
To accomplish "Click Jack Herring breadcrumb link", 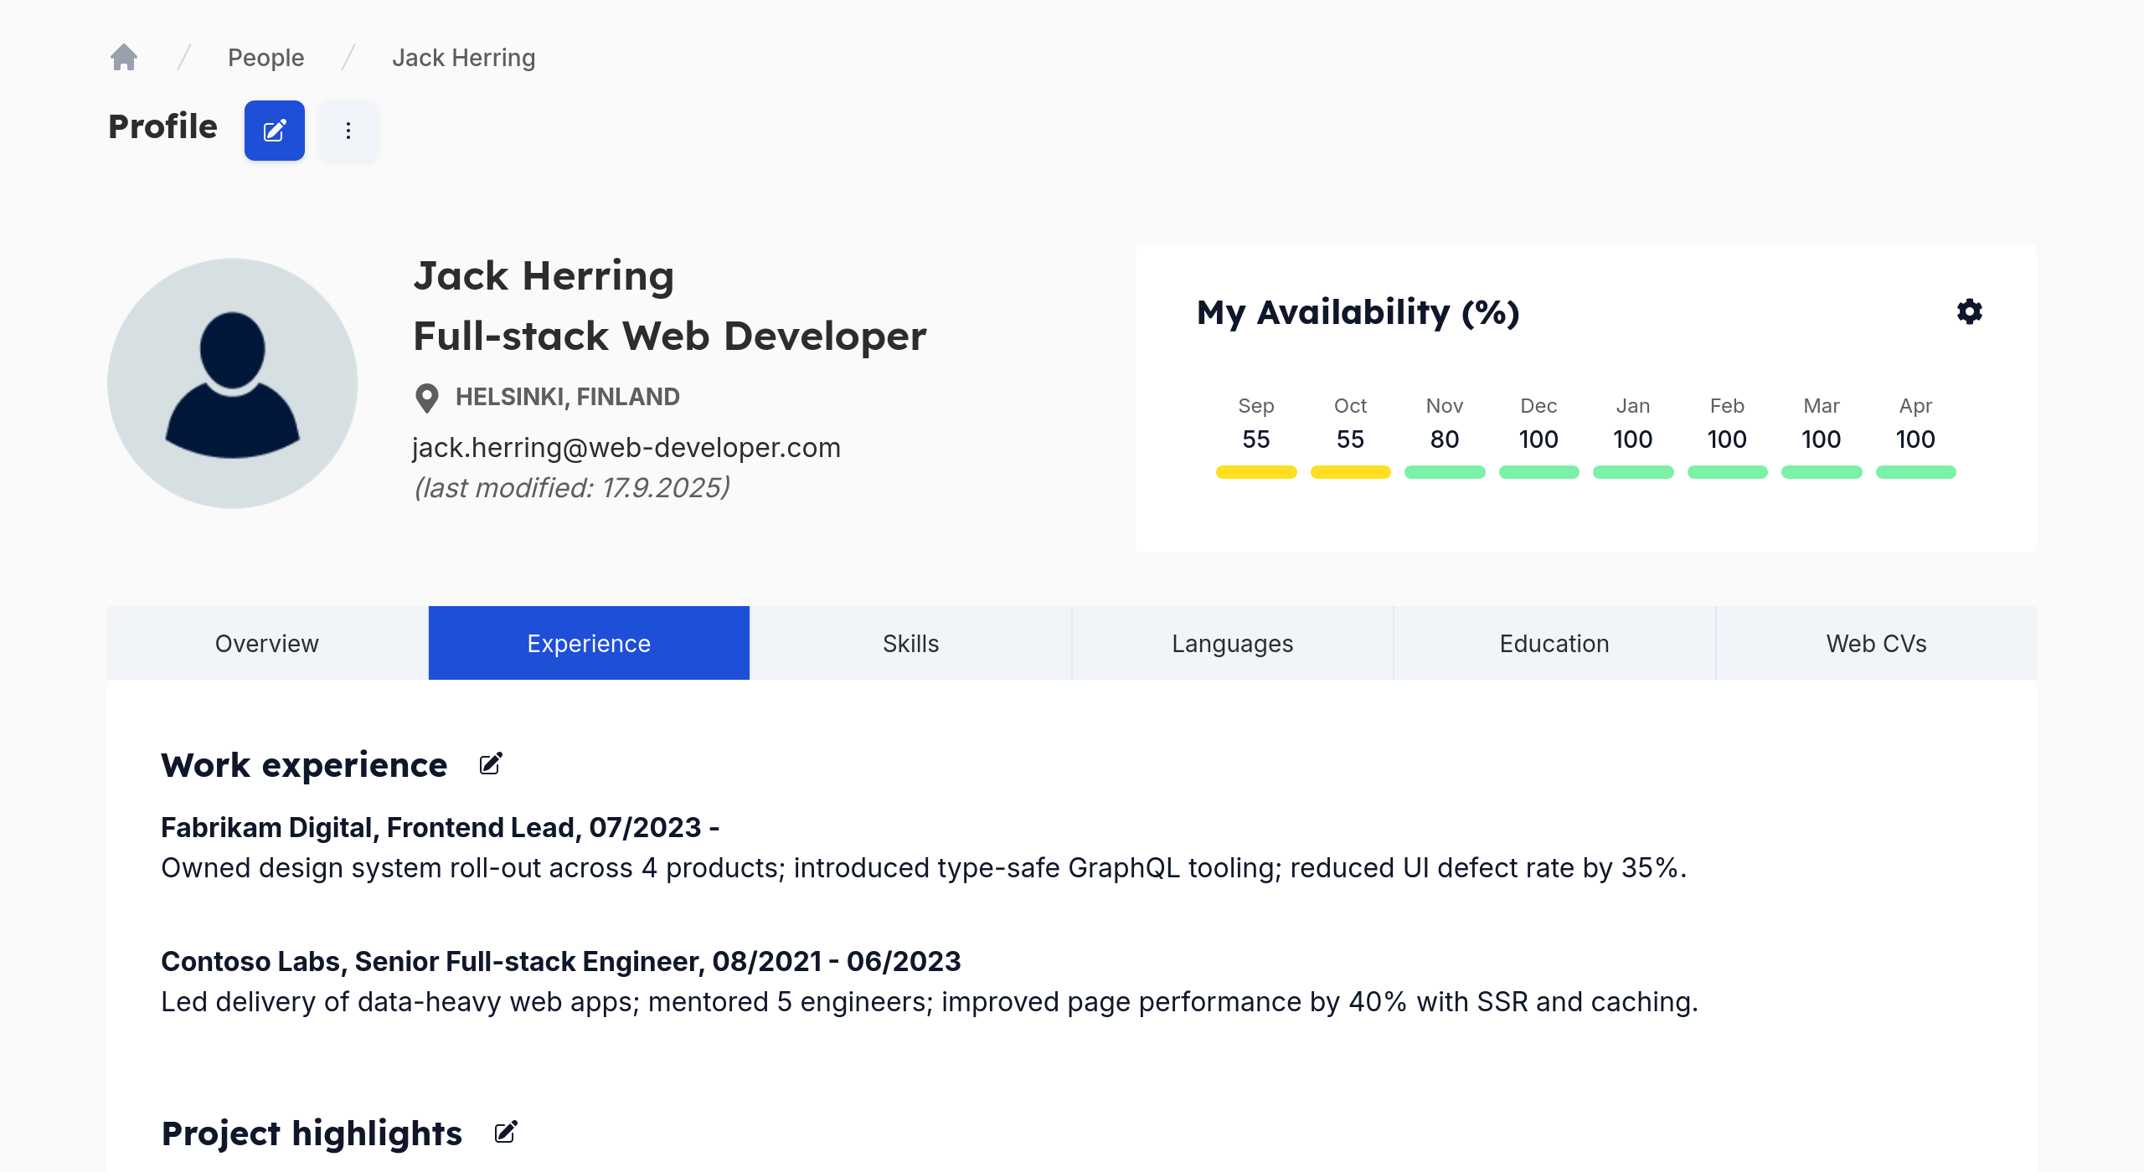I will [463, 58].
